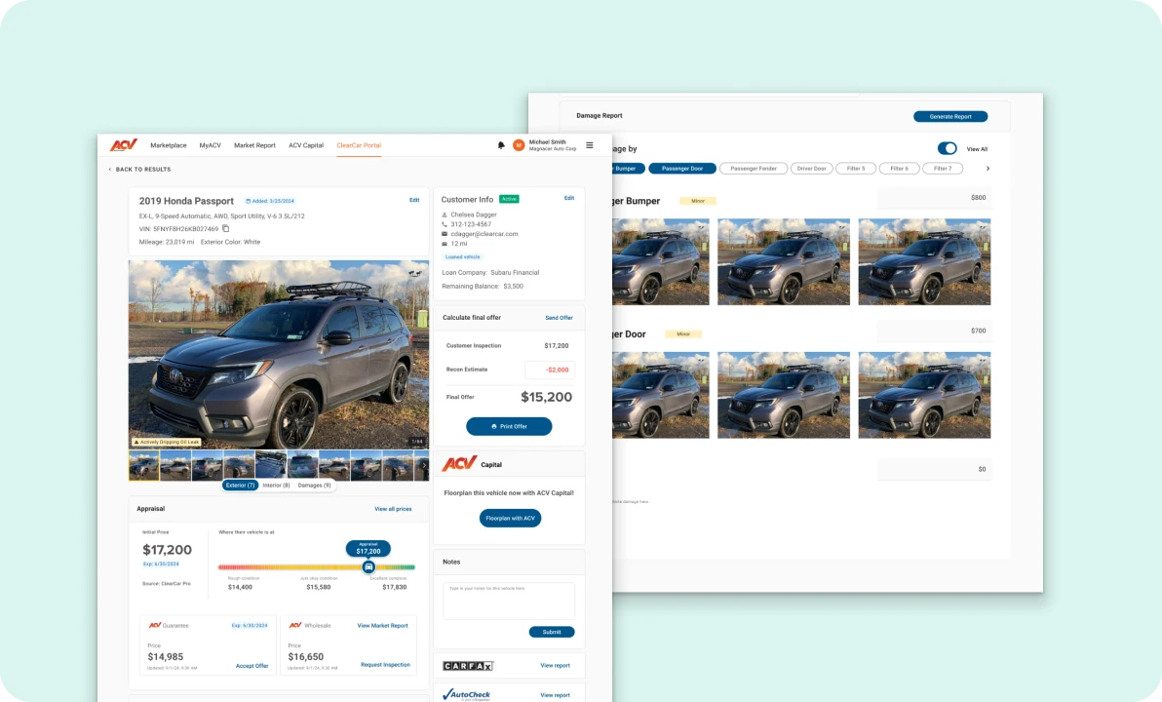Image resolution: width=1162 pixels, height=702 pixels.
Task: Click the Added 3/25/2024 date badge
Action: (270, 201)
